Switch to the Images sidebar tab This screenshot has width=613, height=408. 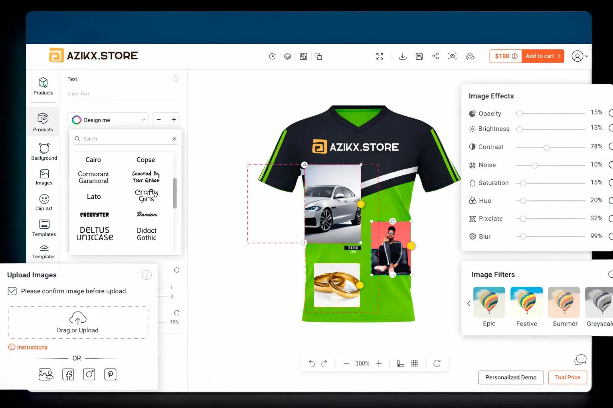[44, 177]
